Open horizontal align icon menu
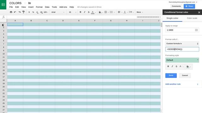This screenshot has height=113, width=202. (119, 12)
